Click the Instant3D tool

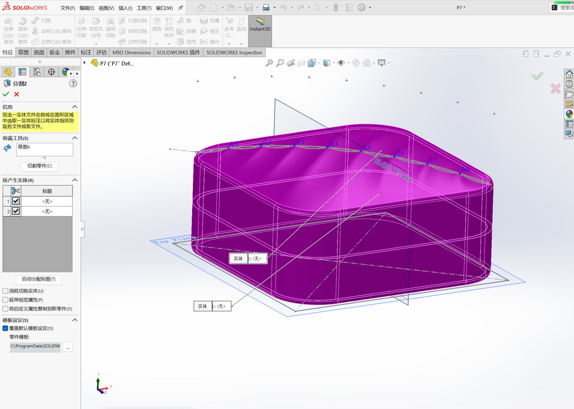pyautogui.click(x=260, y=31)
